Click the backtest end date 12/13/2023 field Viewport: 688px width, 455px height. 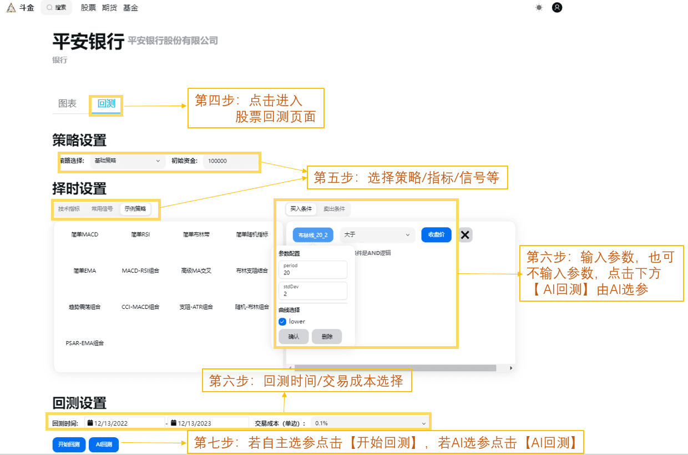tap(209, 423)
